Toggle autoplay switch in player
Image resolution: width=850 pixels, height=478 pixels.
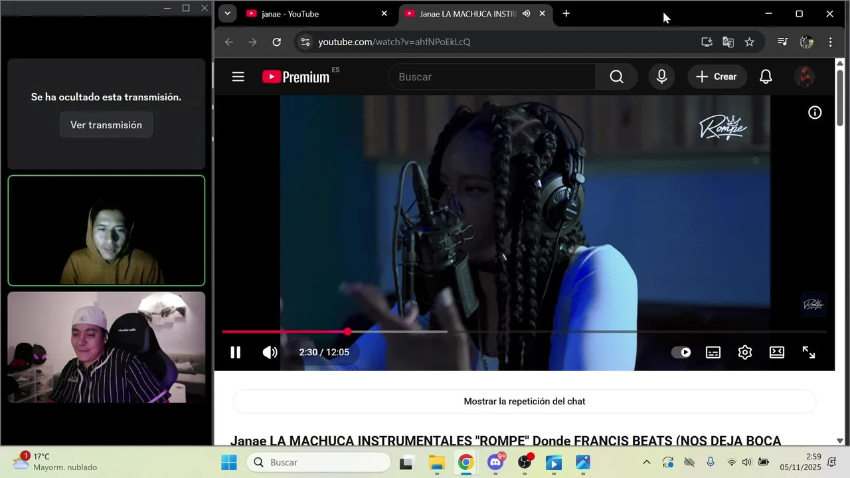[x=681, y=353]
